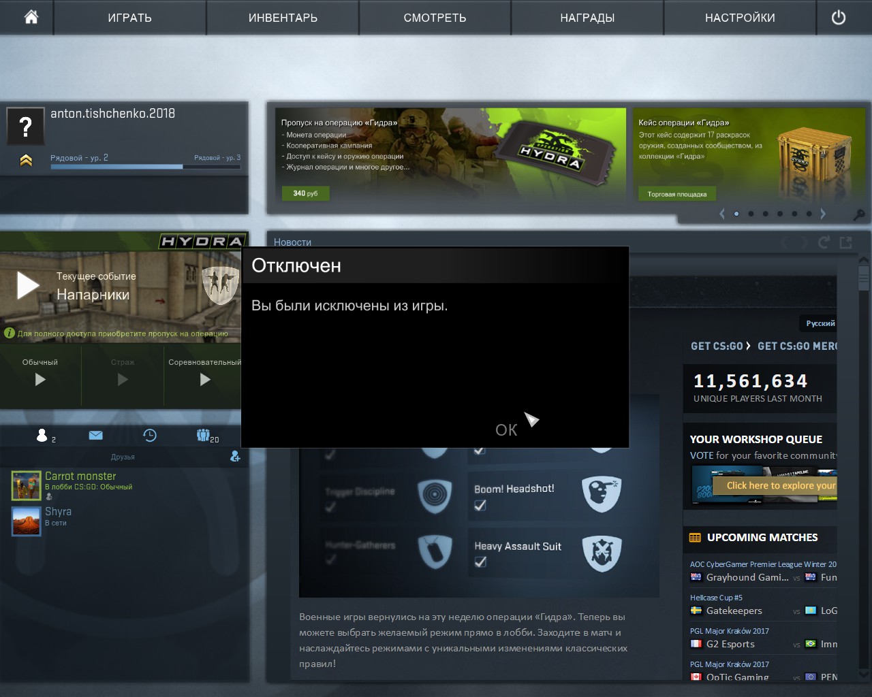Click the Boom! Headshot! shield icon
Screen dimensions: 872x697
pyautogui.click(x=602, y=494)
